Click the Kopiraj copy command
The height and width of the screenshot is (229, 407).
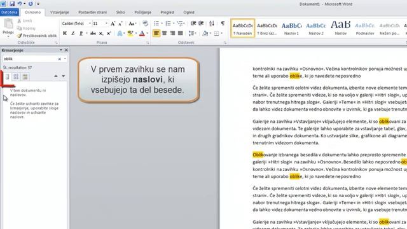pyautogui.click(x=26, y=28)
